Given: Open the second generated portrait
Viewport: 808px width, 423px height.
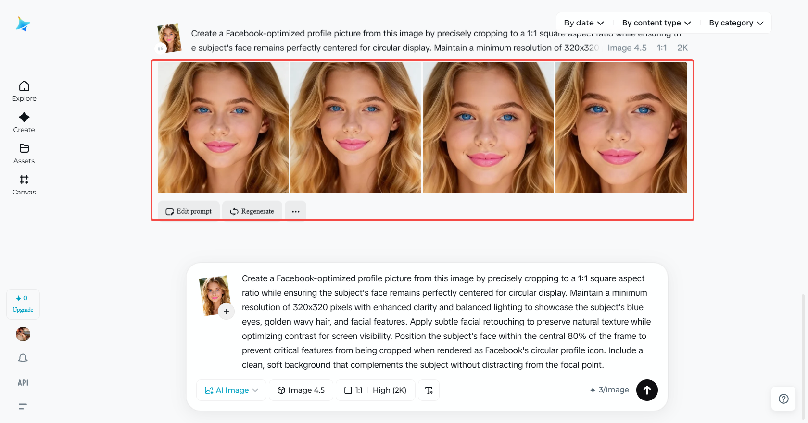Looking at the screenshot, I should click(356, 128).
